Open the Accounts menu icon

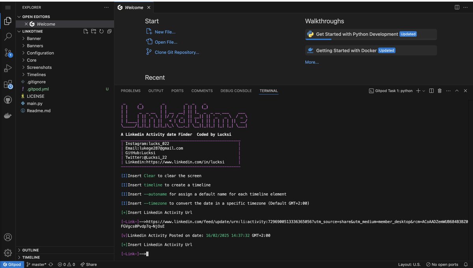click(7, 237)
